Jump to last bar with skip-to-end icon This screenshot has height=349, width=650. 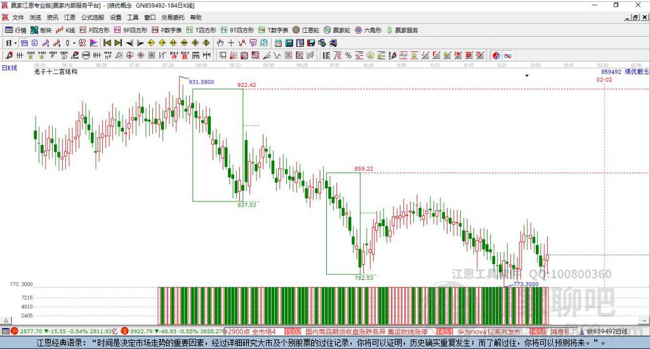tap(118, 43)
